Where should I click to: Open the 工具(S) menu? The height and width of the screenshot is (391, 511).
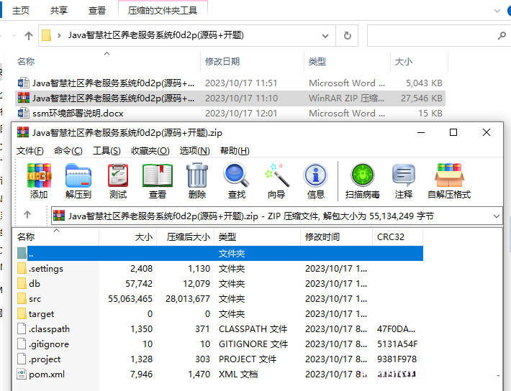(x=107, y=151)
